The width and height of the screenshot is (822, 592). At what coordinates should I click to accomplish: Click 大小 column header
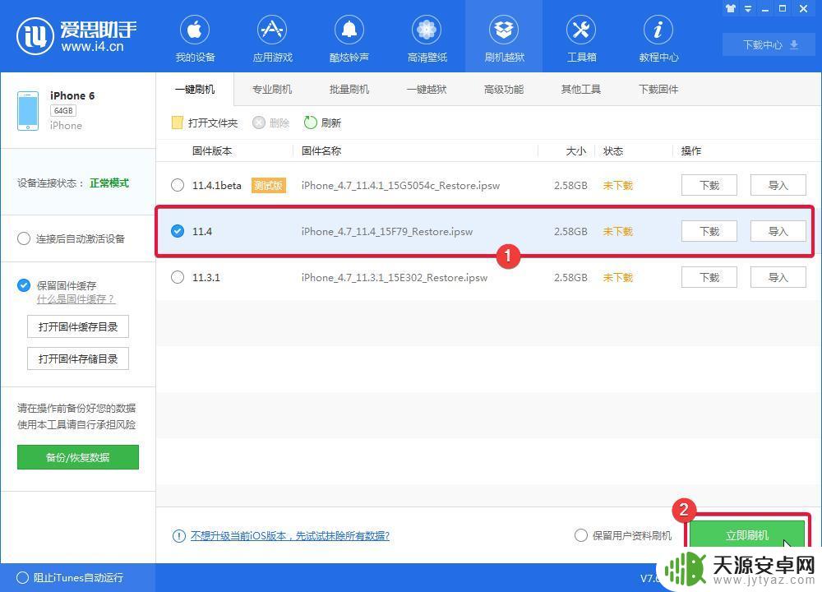(x=576, y=151)
